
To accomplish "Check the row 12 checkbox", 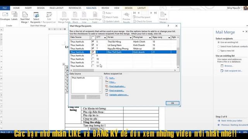I will click(x=93, y=66).
